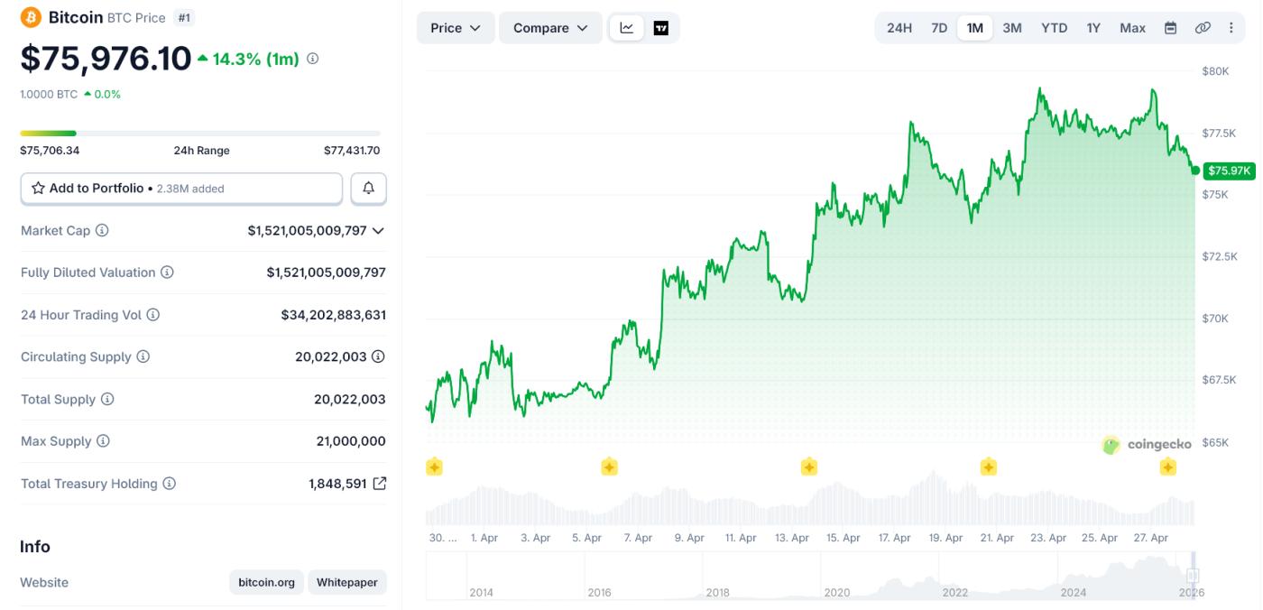Open the Compare dropdown

point(550,28)
